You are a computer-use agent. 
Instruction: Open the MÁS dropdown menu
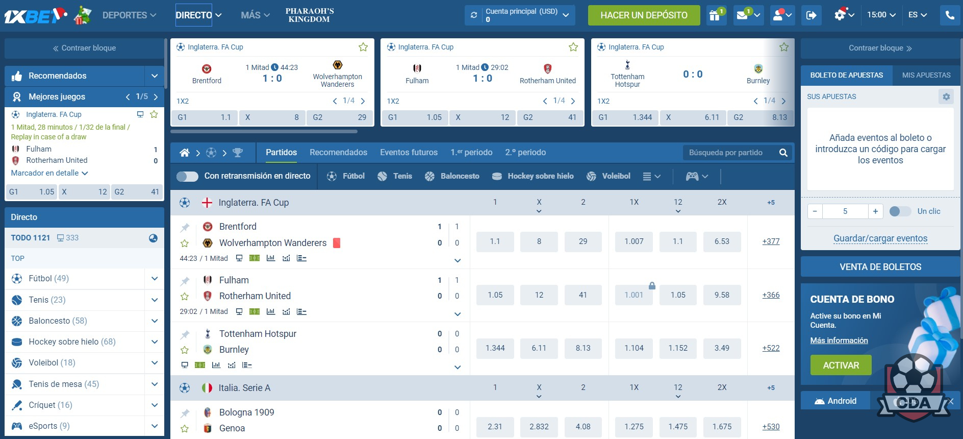coord(255,15)
